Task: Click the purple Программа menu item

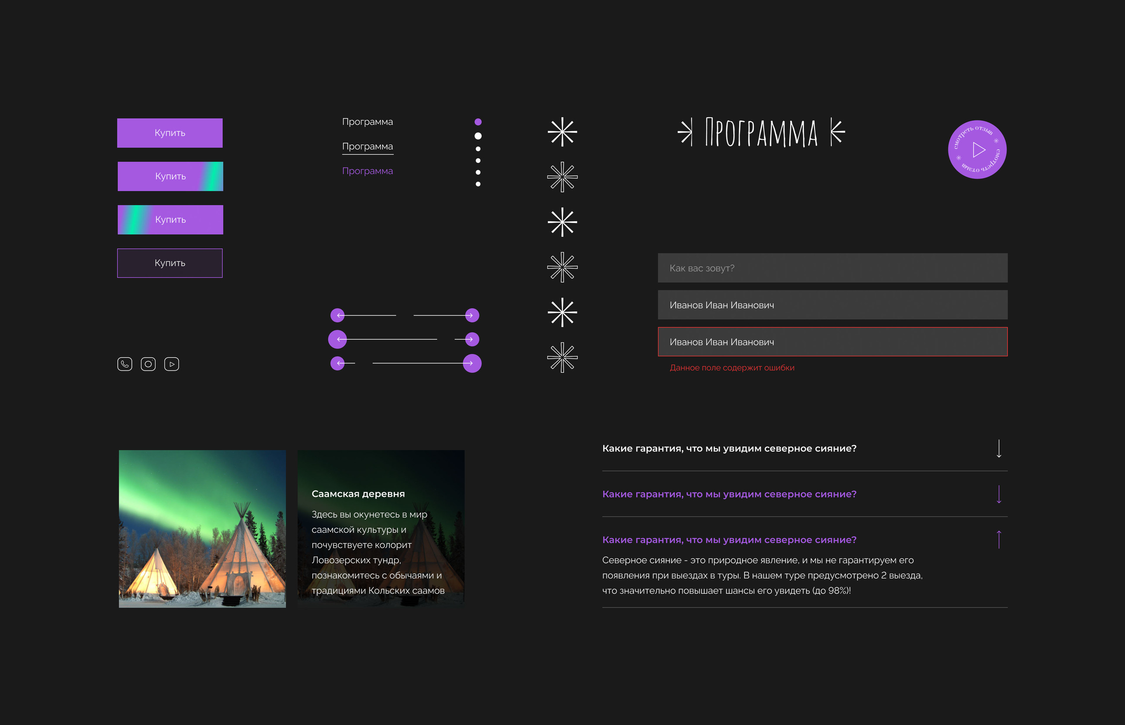Action: click(367, 171)
